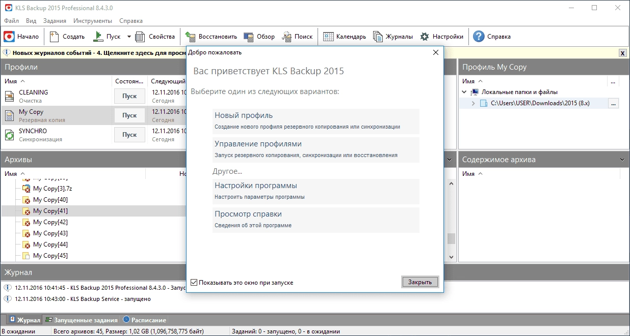Select the My Copy[41] archive row

click(x=94, y=211)
